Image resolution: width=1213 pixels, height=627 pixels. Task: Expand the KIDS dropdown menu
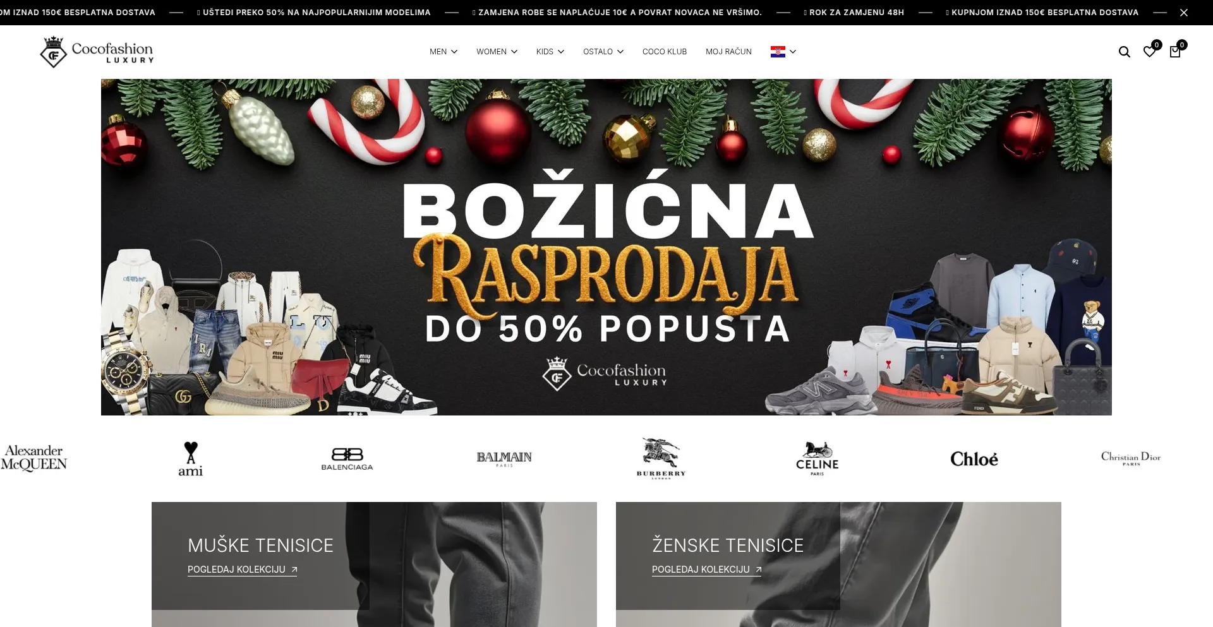click(550, 52)
